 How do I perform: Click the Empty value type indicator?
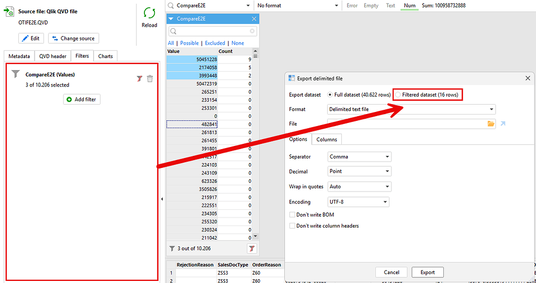pyautogui.click(x=371, y=5)
